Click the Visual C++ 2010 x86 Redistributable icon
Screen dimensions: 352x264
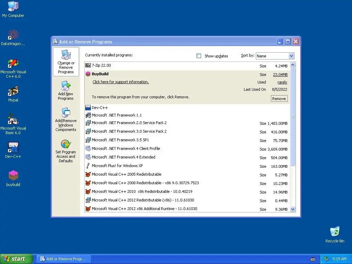[x=88, y=191]
